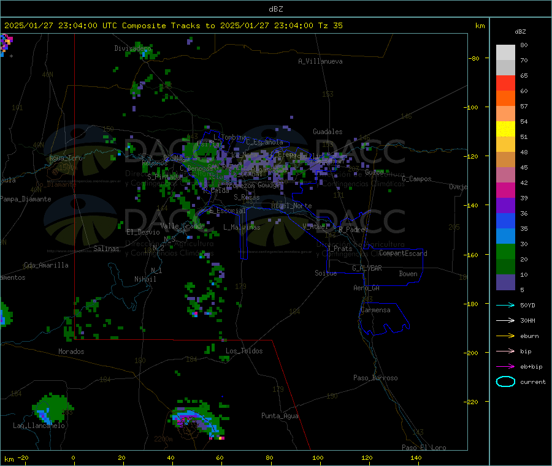Click the Cda_Amarilla map label
Image resolution: width=552 pixels, height=466 pixels.
click(x=46, y=265)
